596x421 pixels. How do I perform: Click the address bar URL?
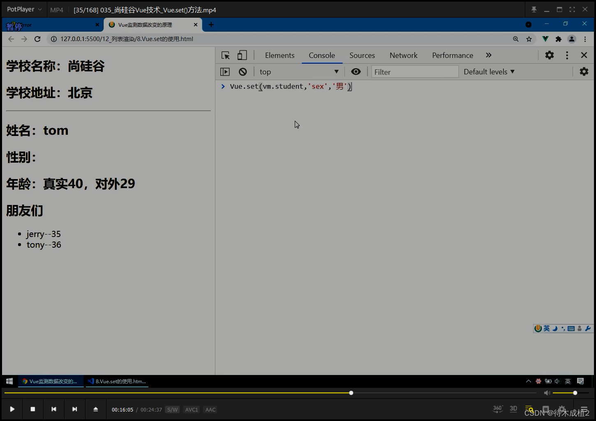(x=127, y=39)
